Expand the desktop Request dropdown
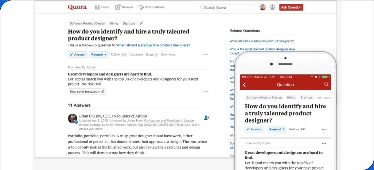 [99, 55]
